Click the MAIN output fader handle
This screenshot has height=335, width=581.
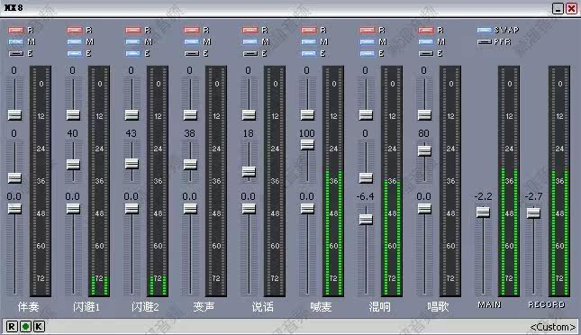point(483,213)
